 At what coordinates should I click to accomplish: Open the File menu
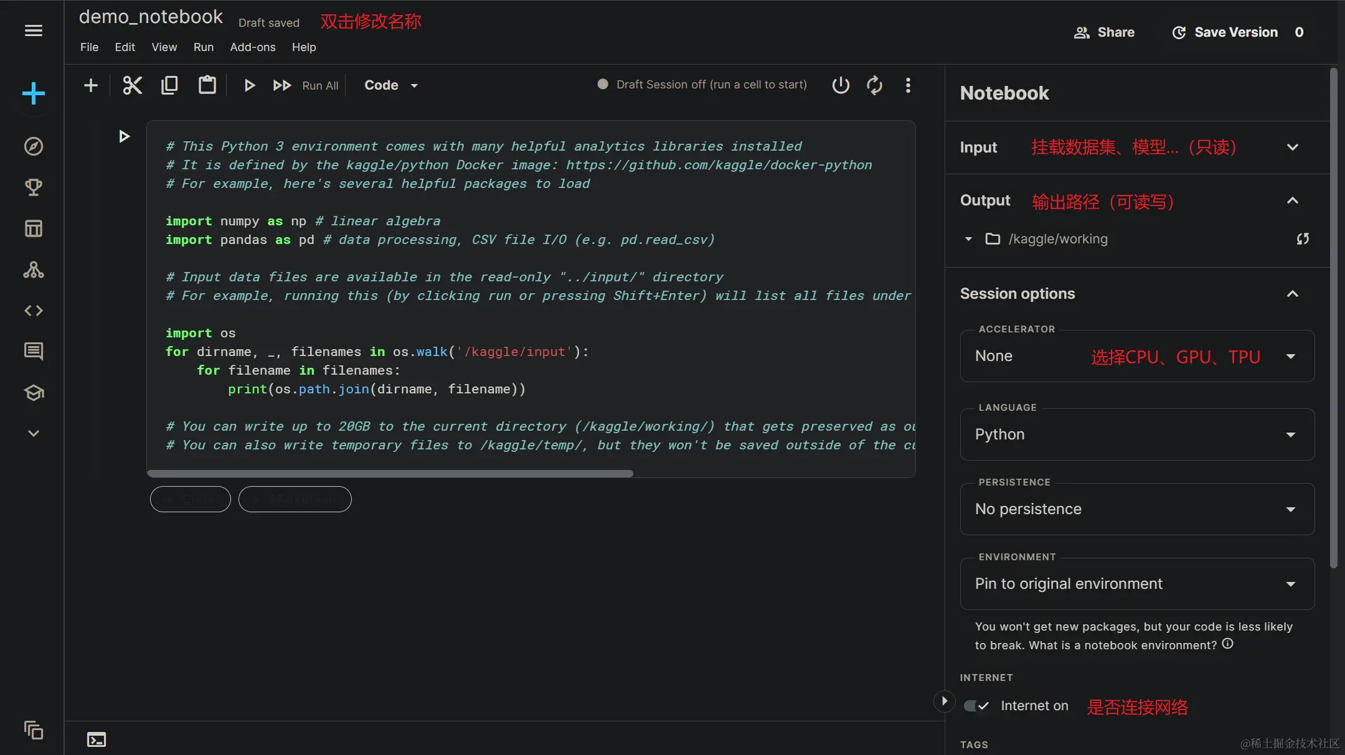click(89, 47)
